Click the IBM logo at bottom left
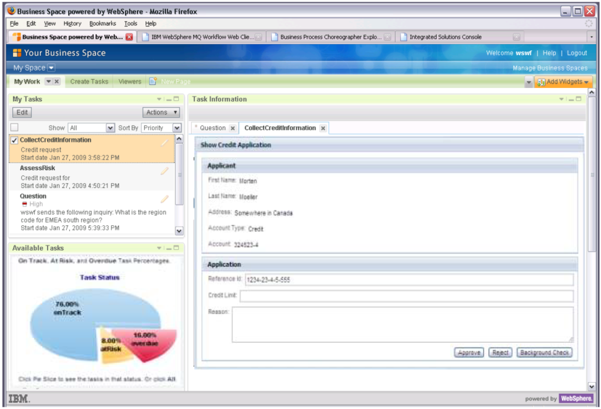 click(18, 397)
